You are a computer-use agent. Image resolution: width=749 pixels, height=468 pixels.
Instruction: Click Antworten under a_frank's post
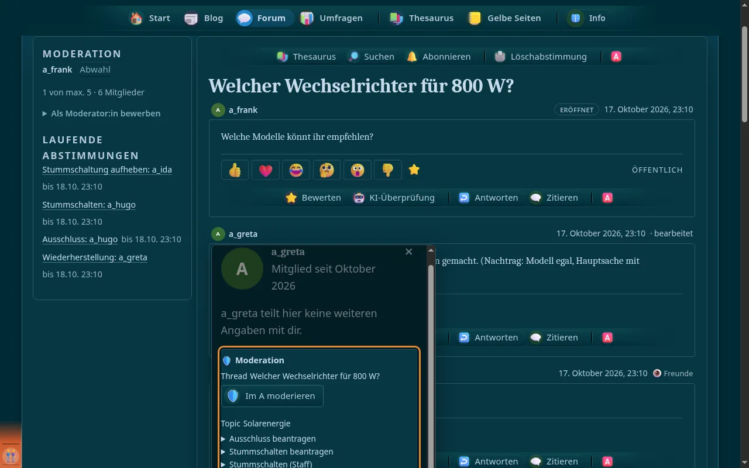pos(488,198)
